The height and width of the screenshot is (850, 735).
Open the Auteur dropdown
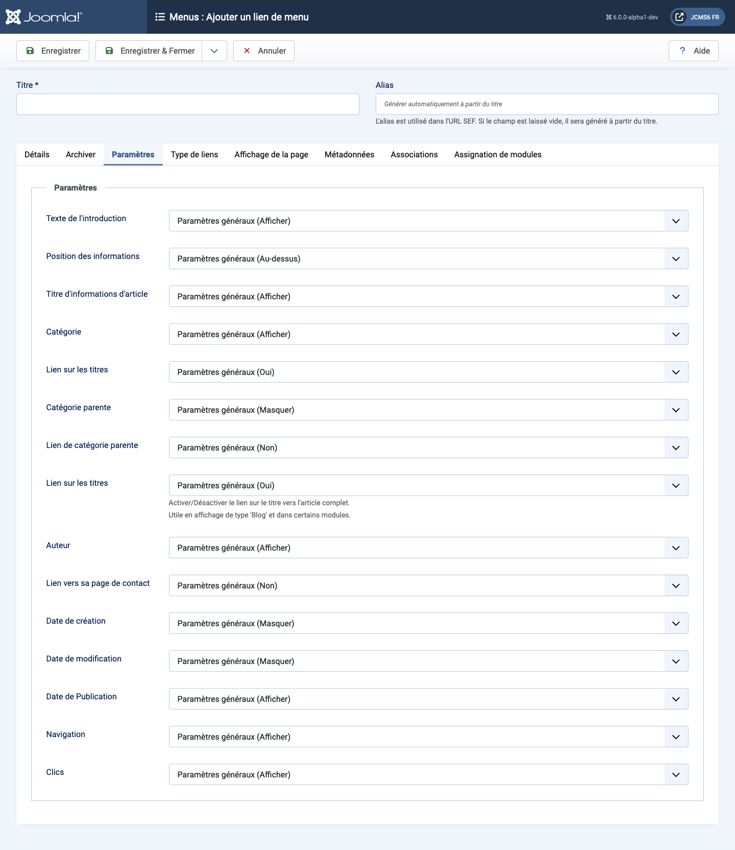[428, 548]
